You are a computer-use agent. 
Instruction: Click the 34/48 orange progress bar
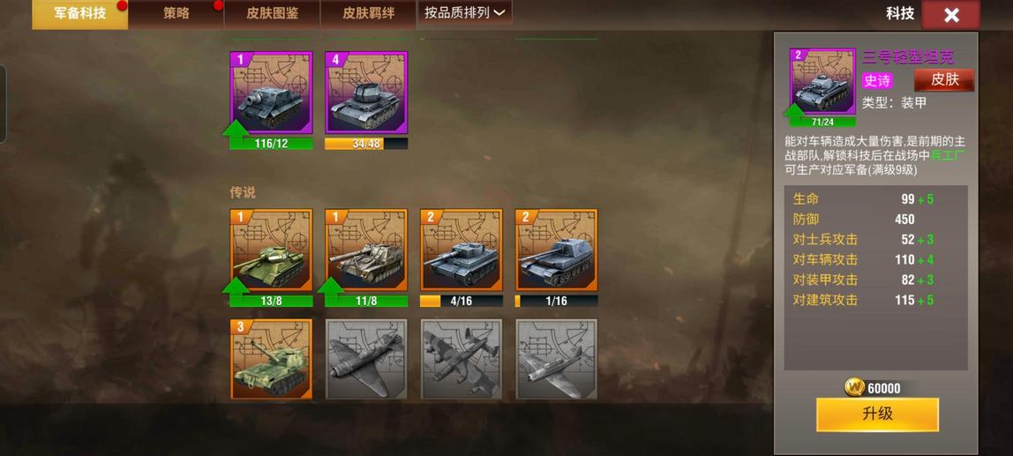366,144
